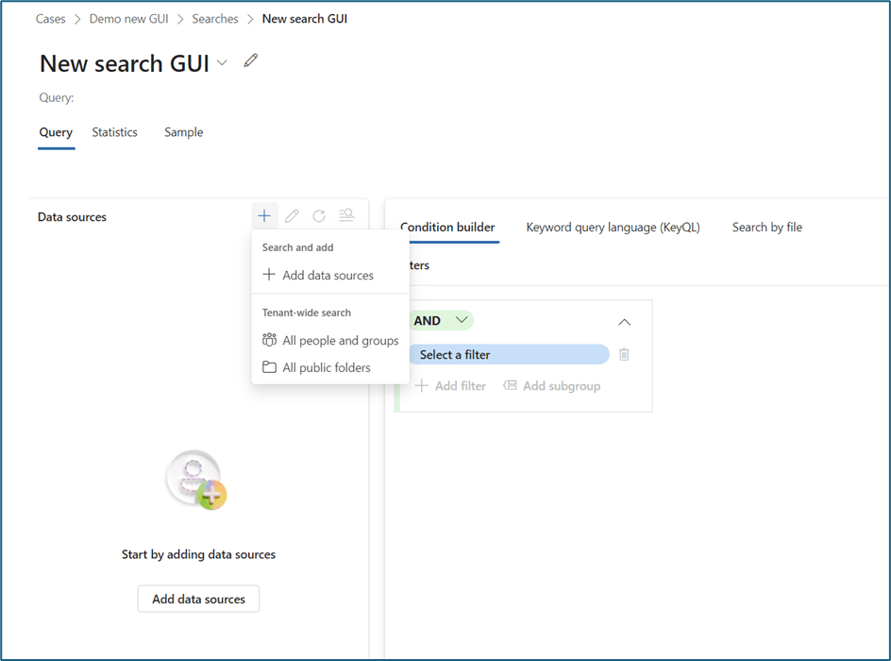Open the search-list filter icon in Data sources toolbar

(346, 215)
